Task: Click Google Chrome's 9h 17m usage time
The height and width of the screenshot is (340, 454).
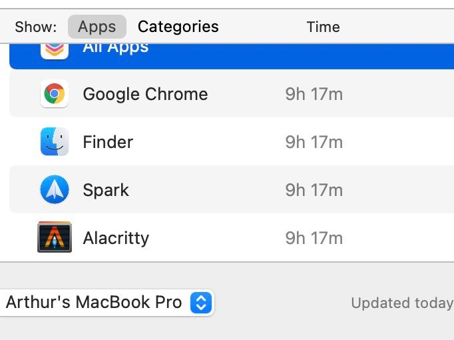Action: (314, 94)
